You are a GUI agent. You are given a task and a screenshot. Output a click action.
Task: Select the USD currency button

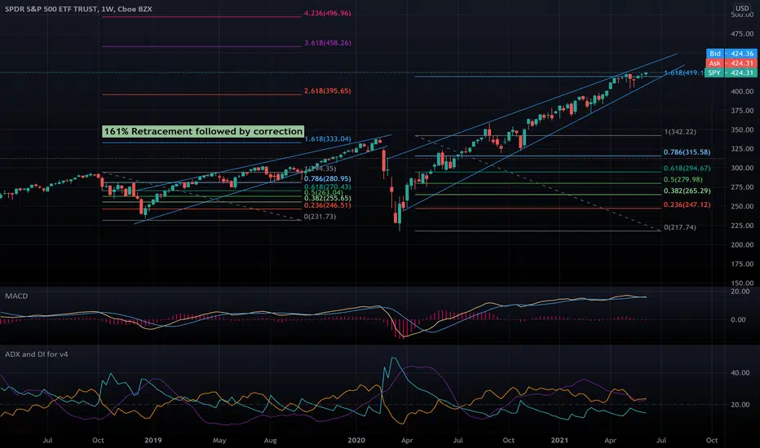741,8
